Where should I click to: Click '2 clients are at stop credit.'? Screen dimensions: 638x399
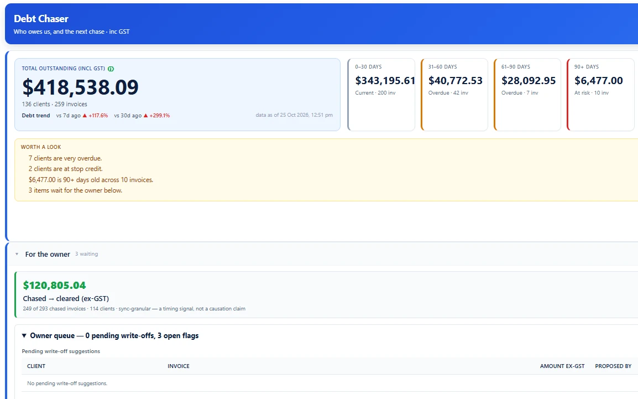[x=65, y=169]
